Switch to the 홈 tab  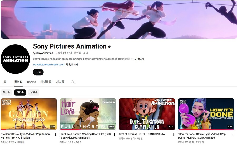[5, 82]
